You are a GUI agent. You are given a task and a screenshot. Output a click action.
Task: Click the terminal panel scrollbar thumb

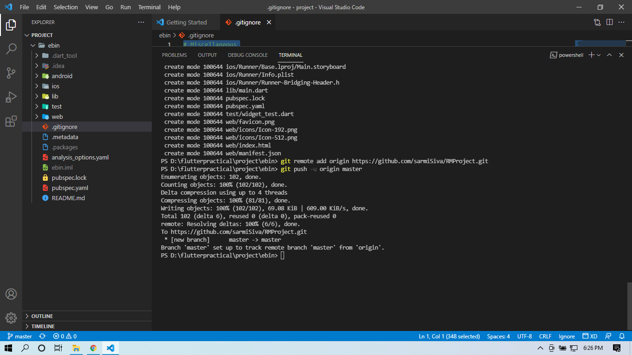(x=629, y=305)
